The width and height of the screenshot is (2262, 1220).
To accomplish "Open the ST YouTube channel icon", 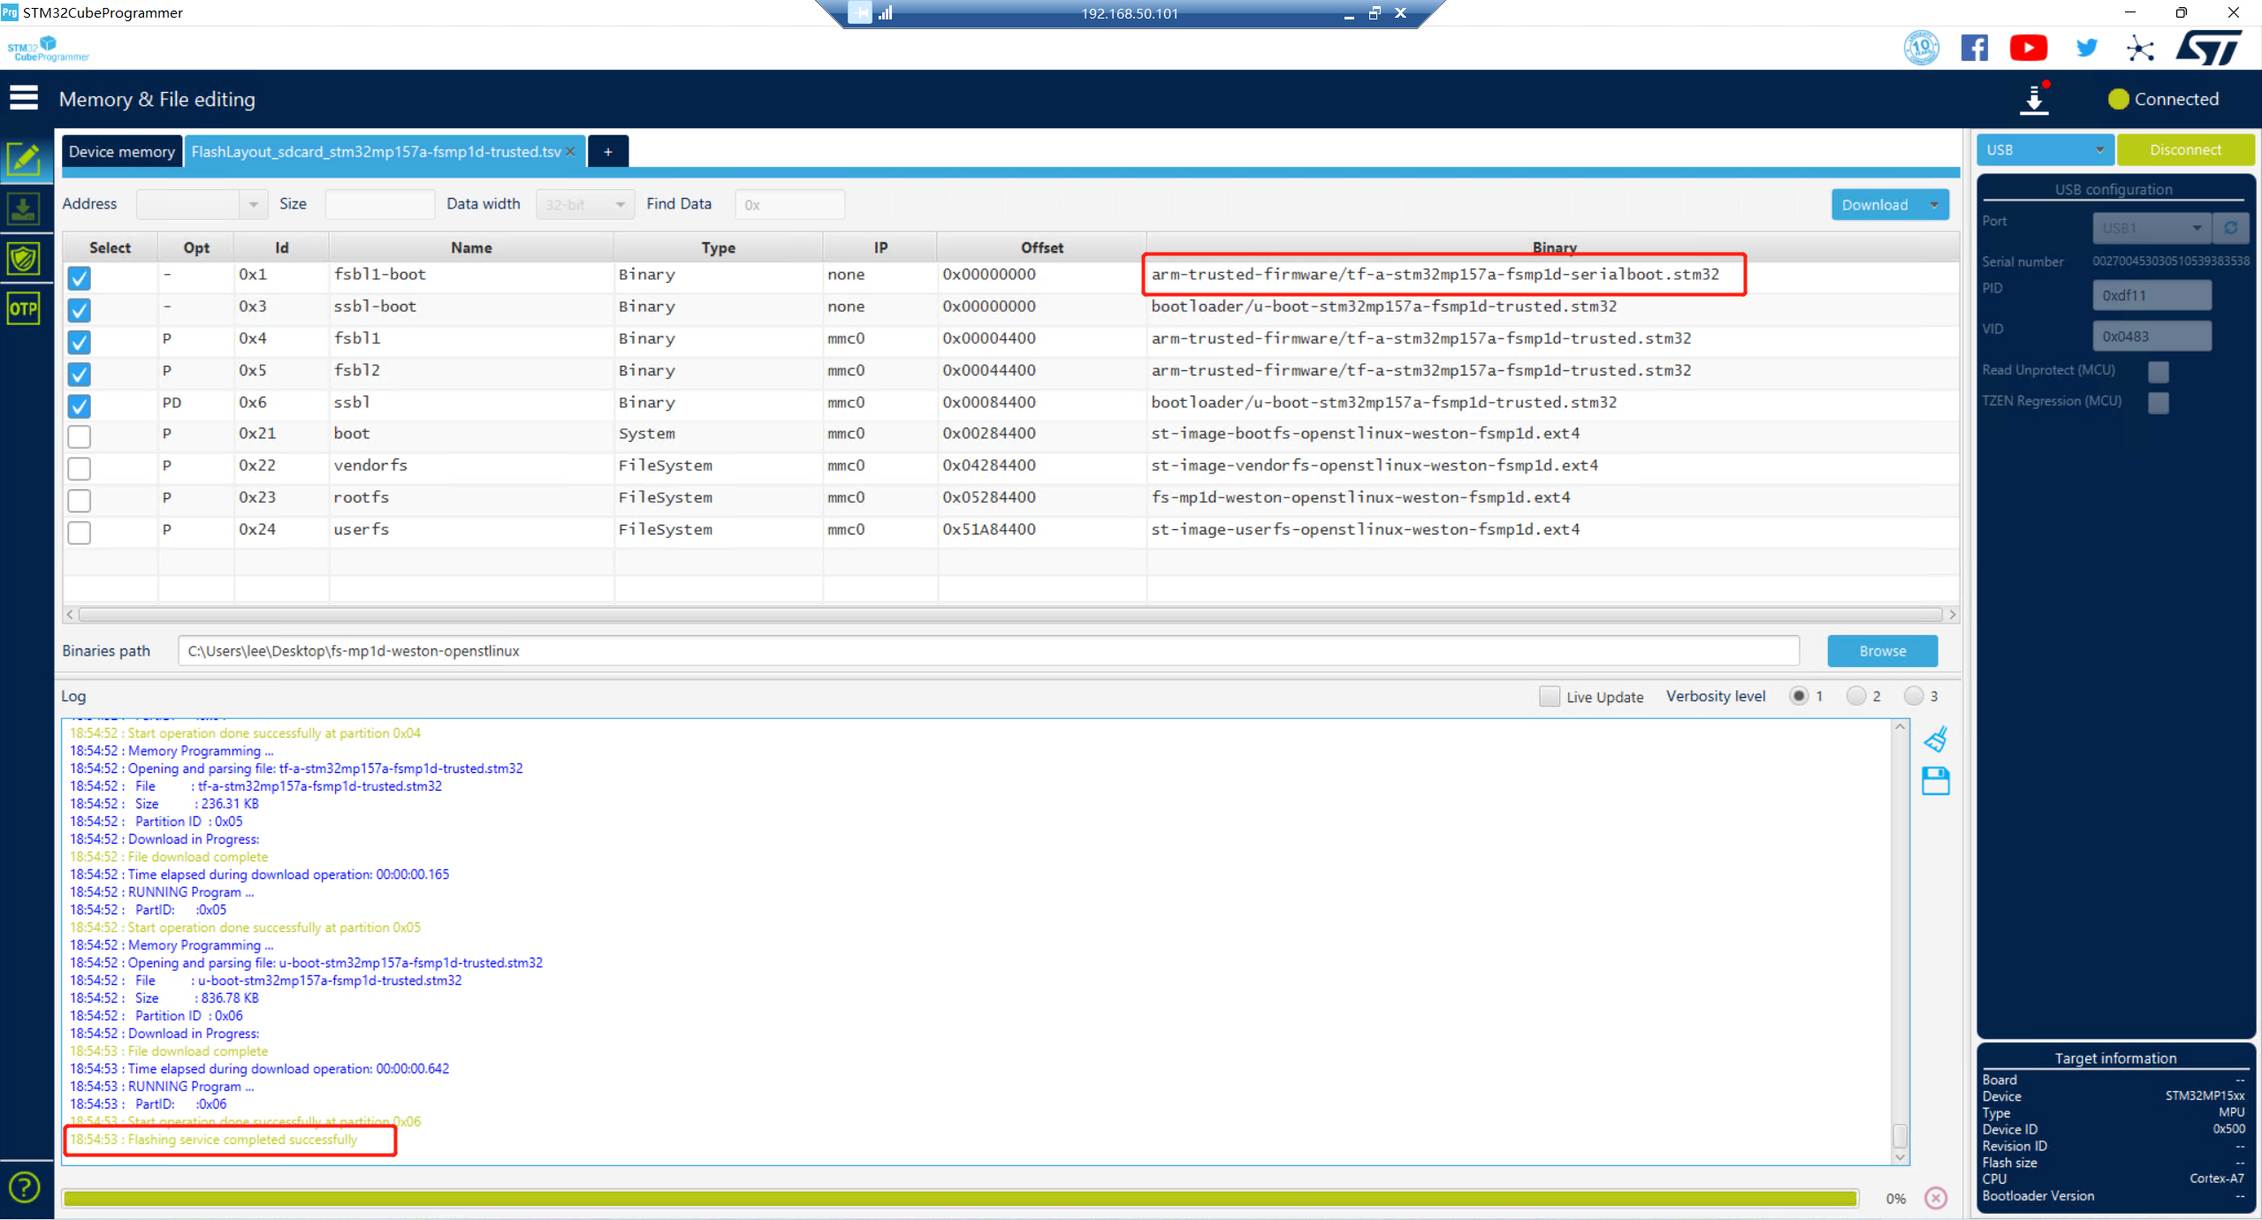I will point(2028,48).
